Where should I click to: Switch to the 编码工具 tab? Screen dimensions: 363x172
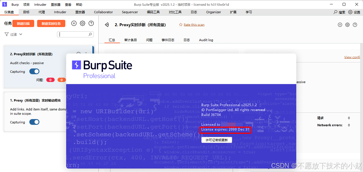tap(153, 12)
